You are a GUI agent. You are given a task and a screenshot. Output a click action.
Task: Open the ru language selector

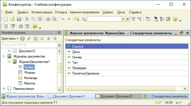[x=178, y=103]
